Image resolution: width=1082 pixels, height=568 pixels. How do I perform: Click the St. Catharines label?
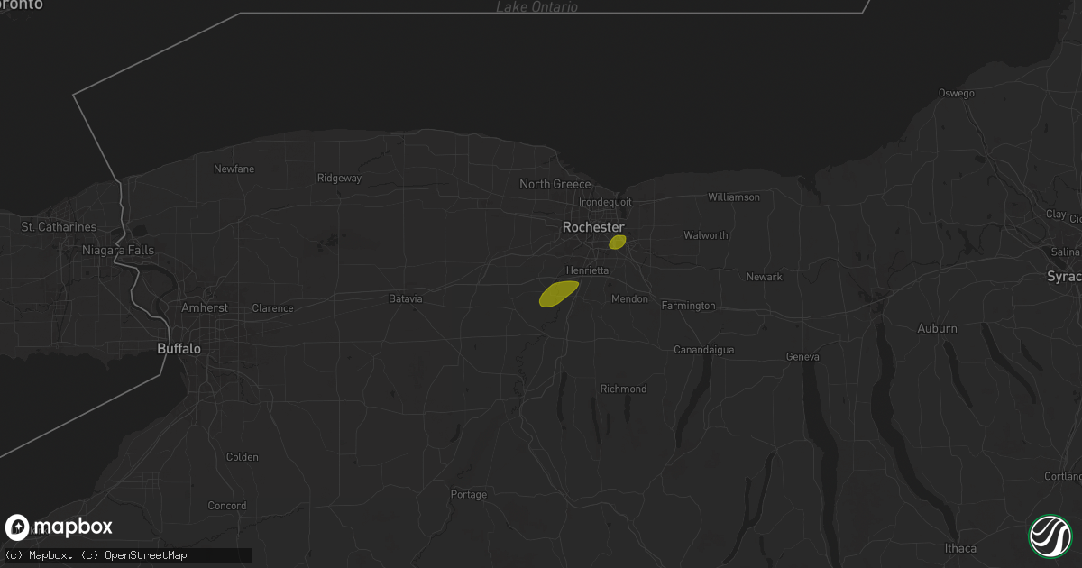click(59, 227)
